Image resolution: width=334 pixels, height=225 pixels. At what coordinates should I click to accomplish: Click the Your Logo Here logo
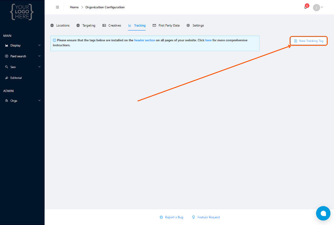22,12
